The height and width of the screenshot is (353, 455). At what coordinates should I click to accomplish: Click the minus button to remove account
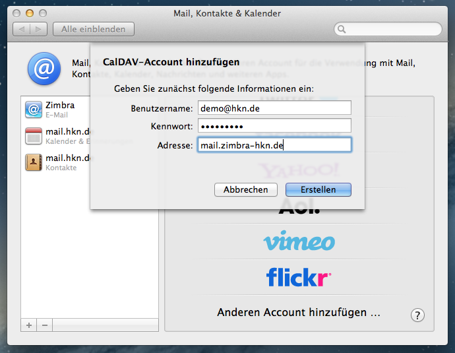point(45,325)
